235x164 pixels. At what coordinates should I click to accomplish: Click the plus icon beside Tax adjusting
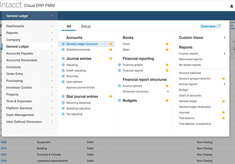click(x=63, y=114)
